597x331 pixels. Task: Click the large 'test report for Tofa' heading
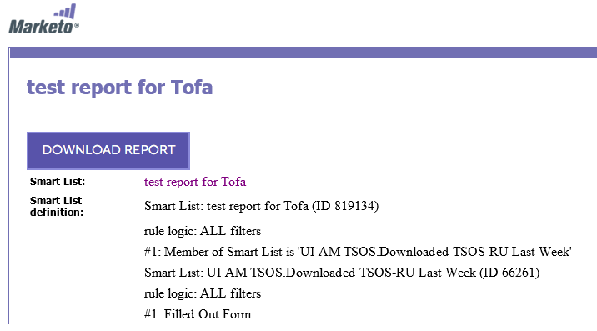119,88
